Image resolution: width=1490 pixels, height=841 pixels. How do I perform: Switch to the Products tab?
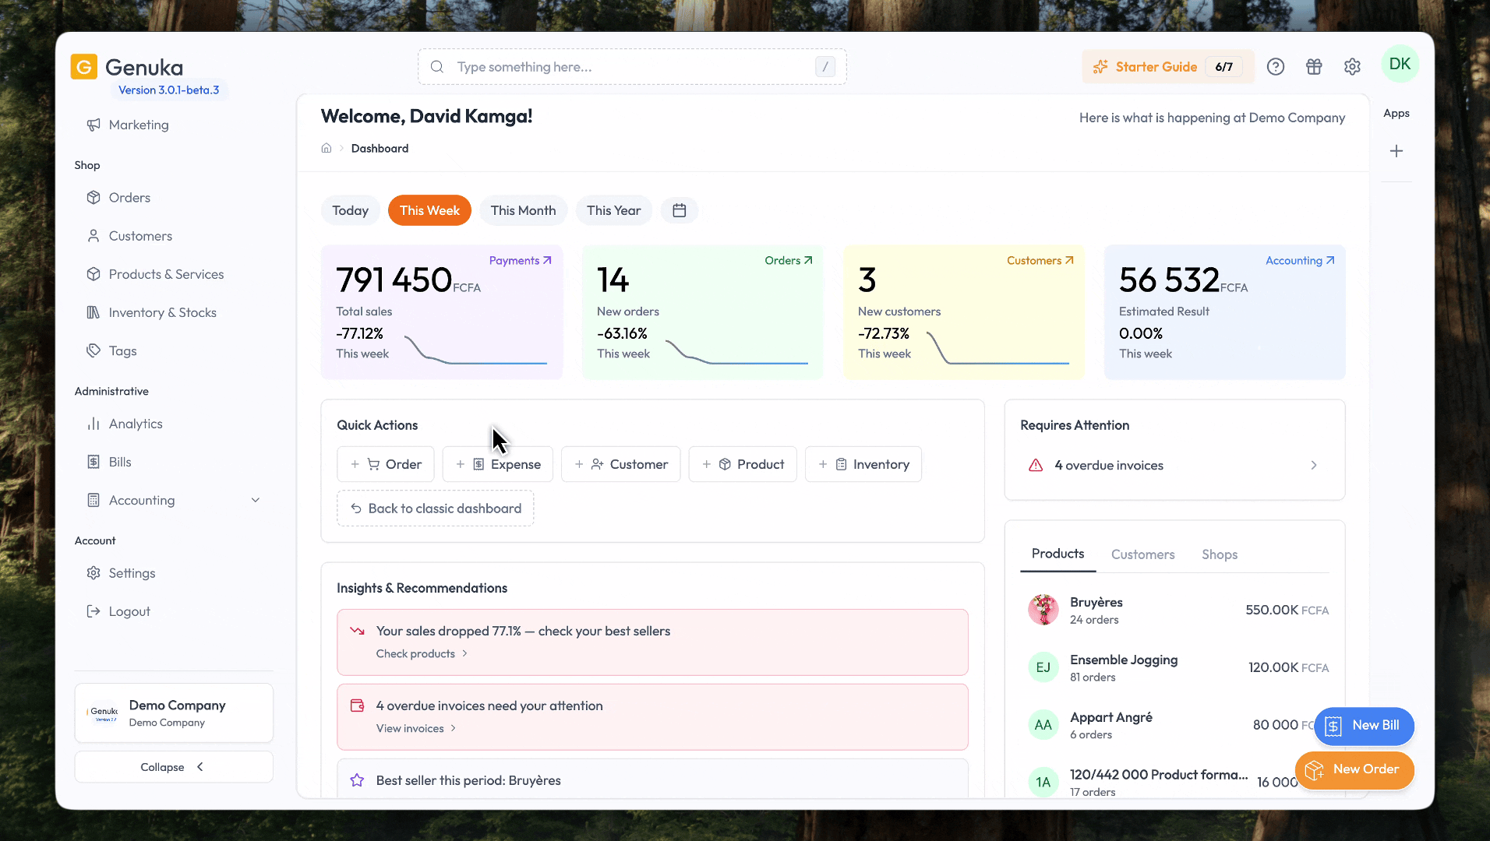pos(1057,554)
